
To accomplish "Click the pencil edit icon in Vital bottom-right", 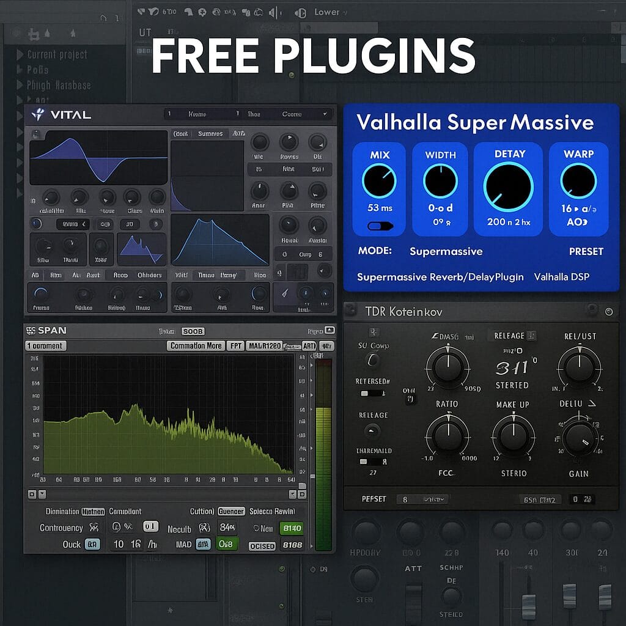I will coord(285,294).
